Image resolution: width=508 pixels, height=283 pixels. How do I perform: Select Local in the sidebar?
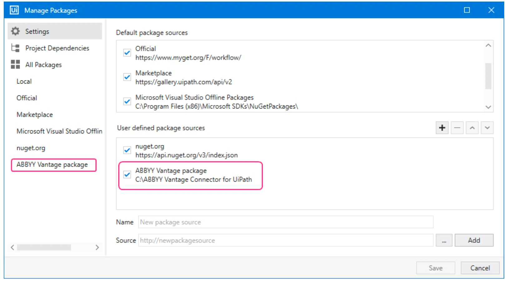click(24, 81)
